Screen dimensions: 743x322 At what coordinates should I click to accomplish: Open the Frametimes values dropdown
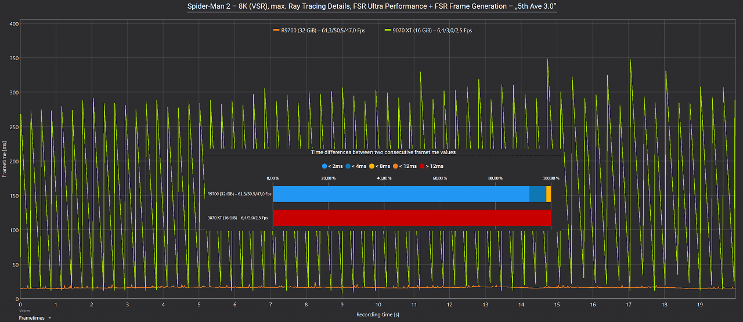(35, 318)
